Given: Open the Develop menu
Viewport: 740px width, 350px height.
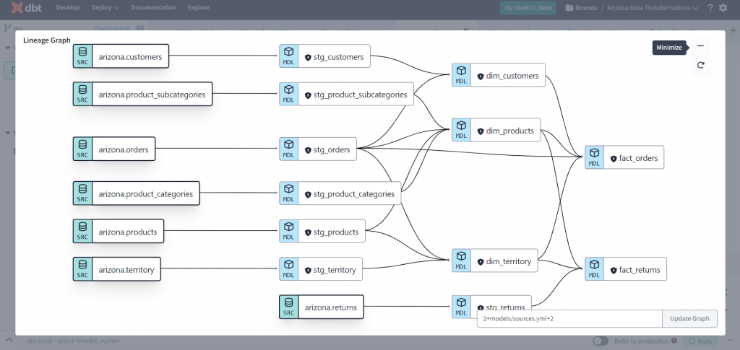Looking at the screenshot, I should (x=68, y=8).
